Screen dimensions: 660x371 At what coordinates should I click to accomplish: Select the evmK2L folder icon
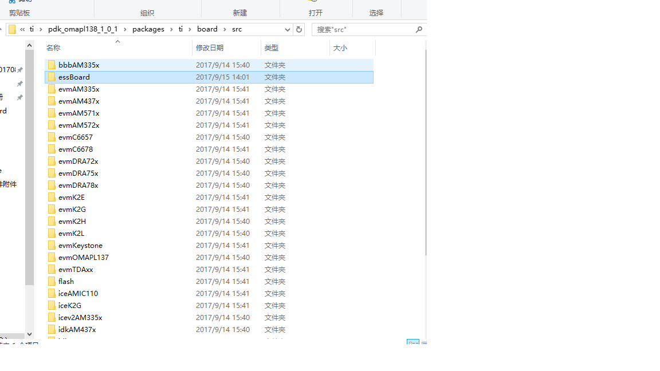[x=52, y=233]
